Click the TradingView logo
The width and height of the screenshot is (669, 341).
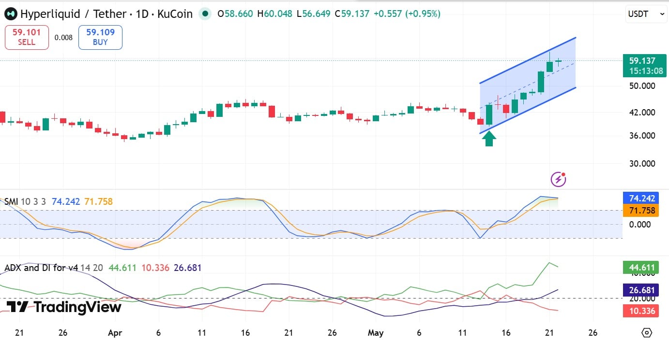[63, 307]
